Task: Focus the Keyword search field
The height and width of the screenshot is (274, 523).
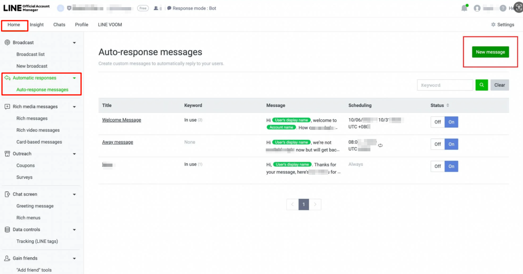Action: pos(445,85)
